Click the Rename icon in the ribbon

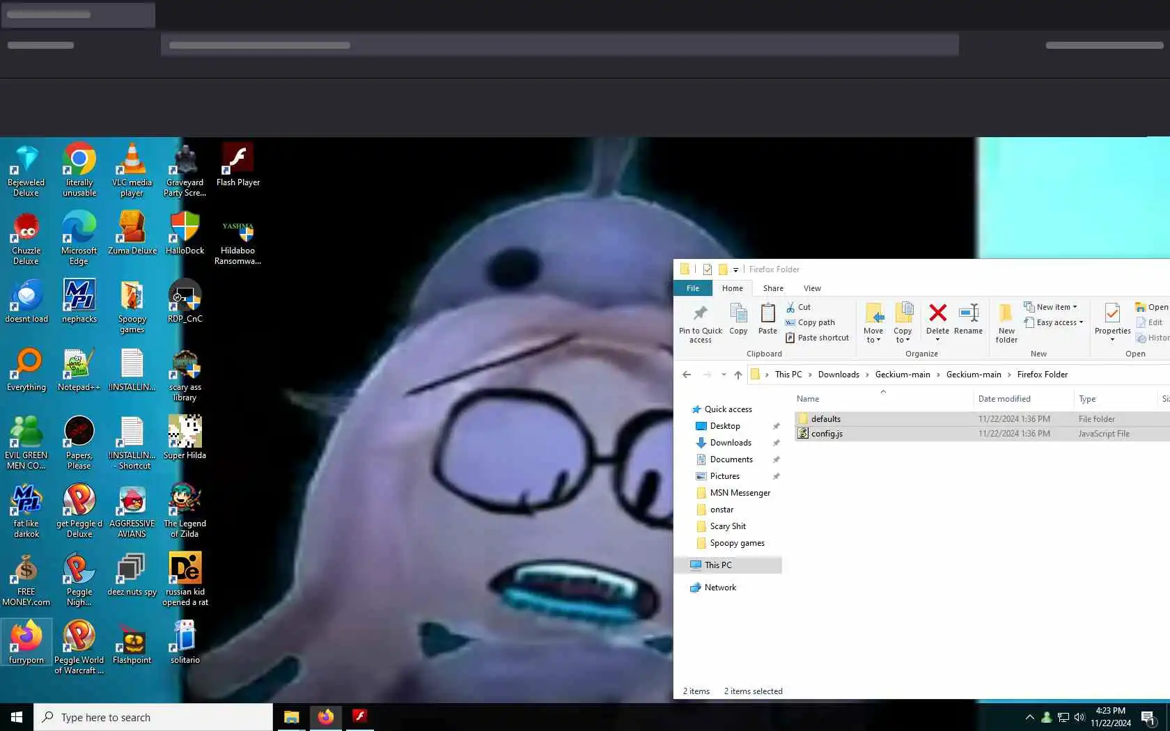(x=969, y=313)
